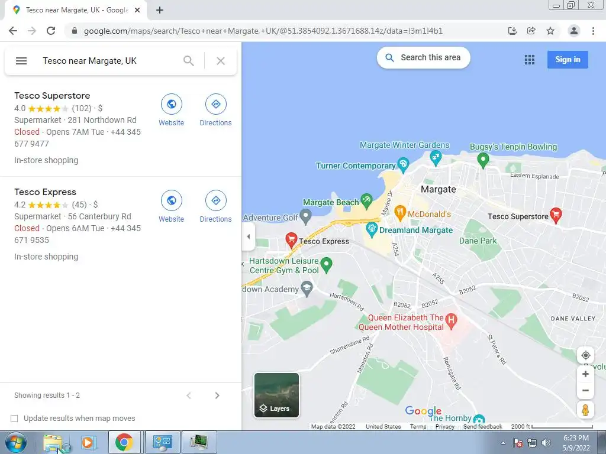The width and height of the screenshot is (606, 454).
Task: Click the install app icon in address bar
Action: [x=512, y=31]
